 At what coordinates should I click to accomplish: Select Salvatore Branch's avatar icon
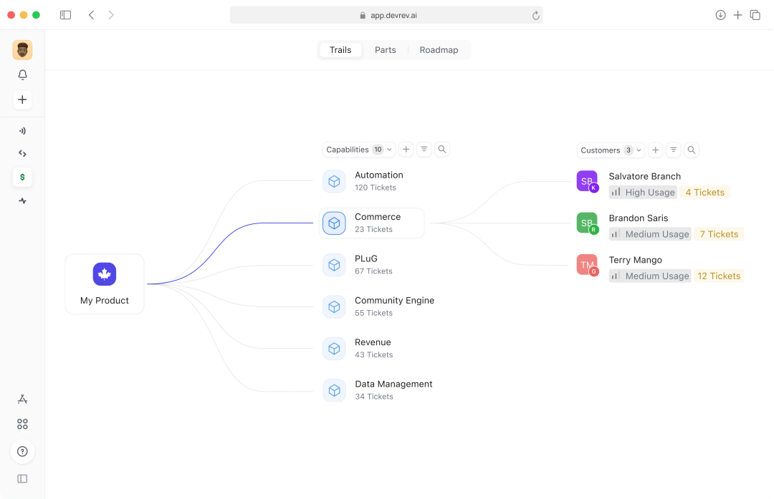click(x=587, y=181)
